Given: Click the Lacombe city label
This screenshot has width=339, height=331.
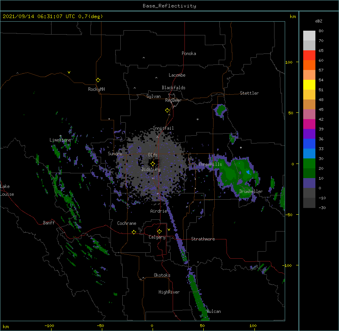Looking at the screenshot, I should [x=177, y=75].
